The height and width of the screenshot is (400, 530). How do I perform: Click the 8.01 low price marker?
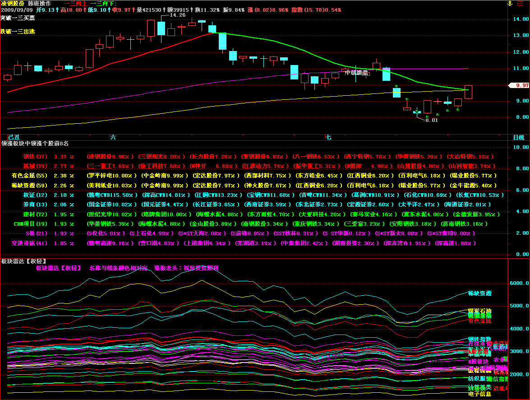click(x=432, y=120)
